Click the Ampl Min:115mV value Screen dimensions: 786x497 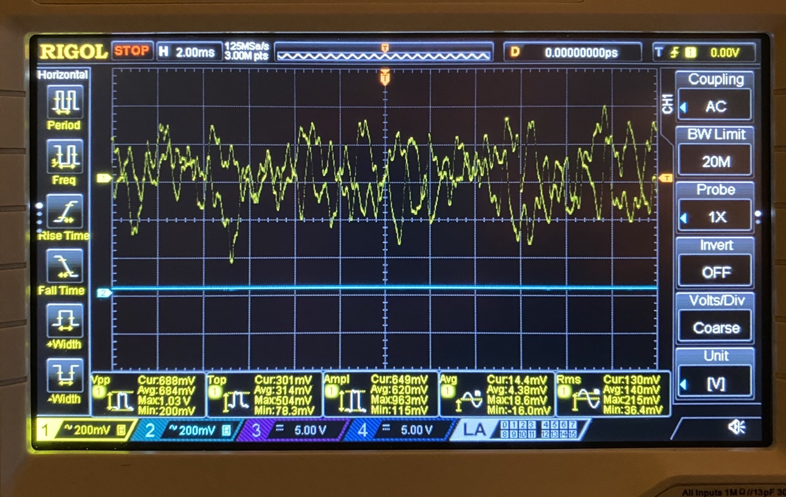coord(399,410)
